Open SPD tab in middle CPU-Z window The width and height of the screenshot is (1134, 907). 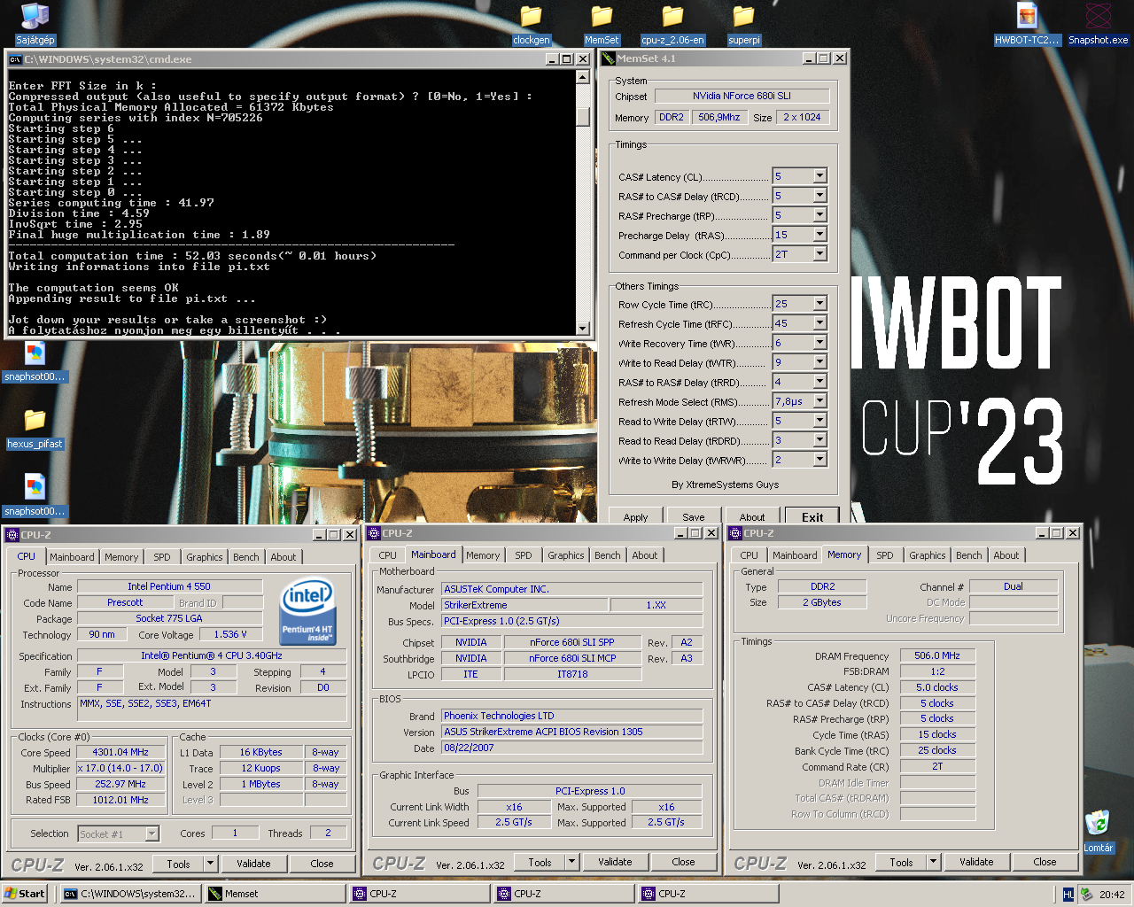524,555
